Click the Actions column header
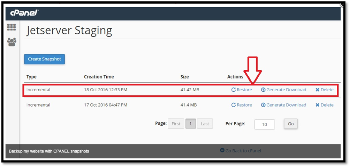350x167 pixels. click(235, 77)
